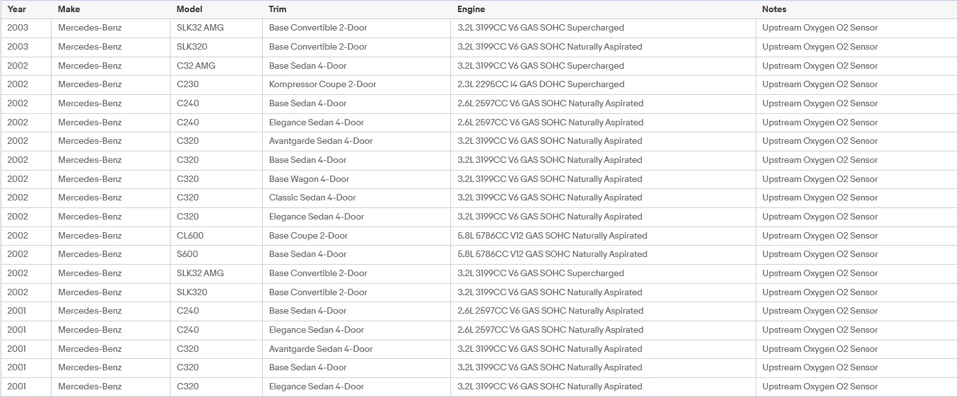Click 'Upstream Oxygen O2 Sensor' in the C230 row

pyautogui.click(x=820, y=85)
